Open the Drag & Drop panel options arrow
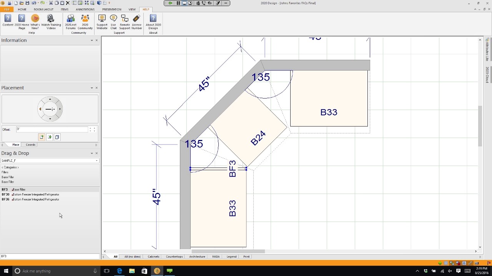This screenshot has height=276, width=492. [92, 153]
